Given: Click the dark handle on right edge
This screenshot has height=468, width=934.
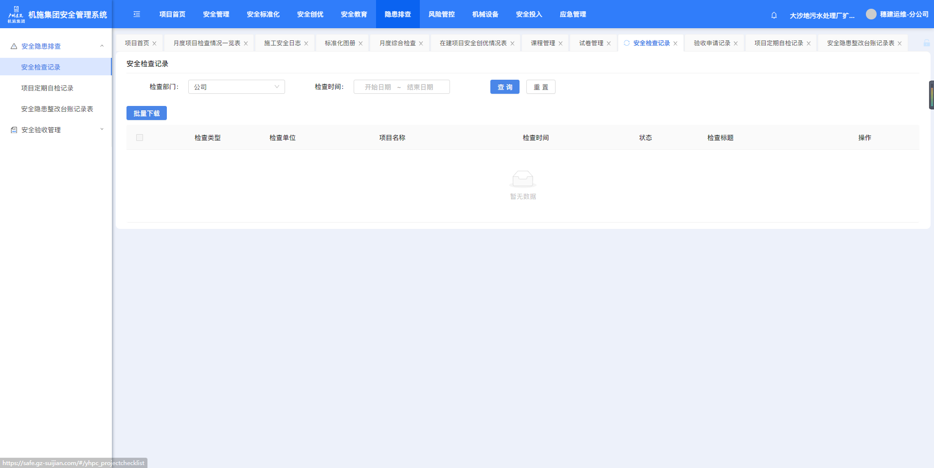Looking at the screenshot, I should [931, 95].
